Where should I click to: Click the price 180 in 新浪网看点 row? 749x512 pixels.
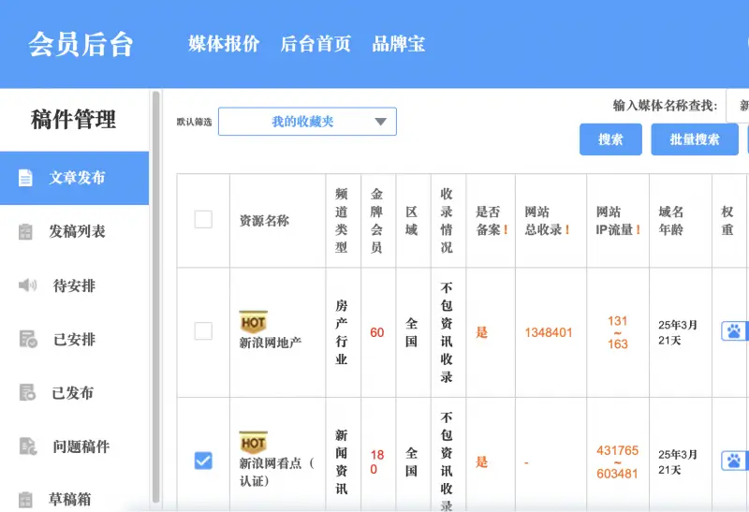coord(377,461)
